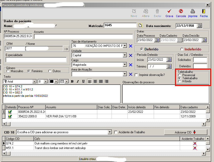214x162 pixels.
Task: Open the Cargo dropdown list
Action: point(125,65)
